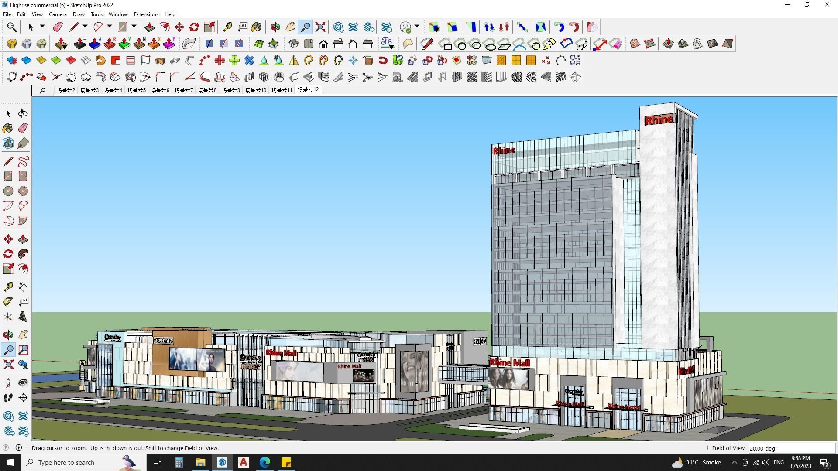Switch to Front view house icon
838x471 pixels.
[x=323, y=44]
